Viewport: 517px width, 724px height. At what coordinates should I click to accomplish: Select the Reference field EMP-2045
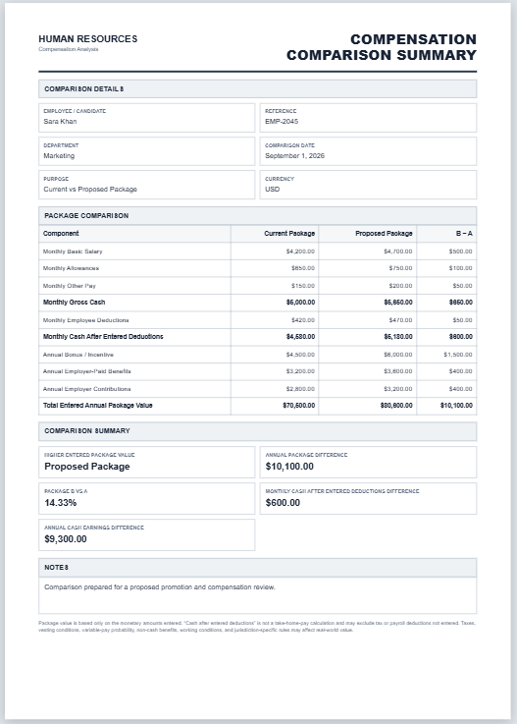(x=368, y=118)
